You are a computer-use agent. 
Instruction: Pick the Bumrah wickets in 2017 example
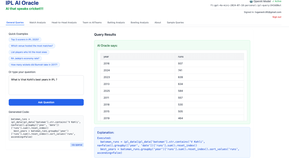[34, 65]
